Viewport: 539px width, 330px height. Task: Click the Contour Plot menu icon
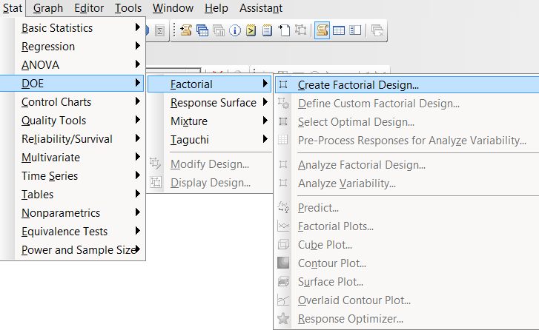[x=283, y=263]
